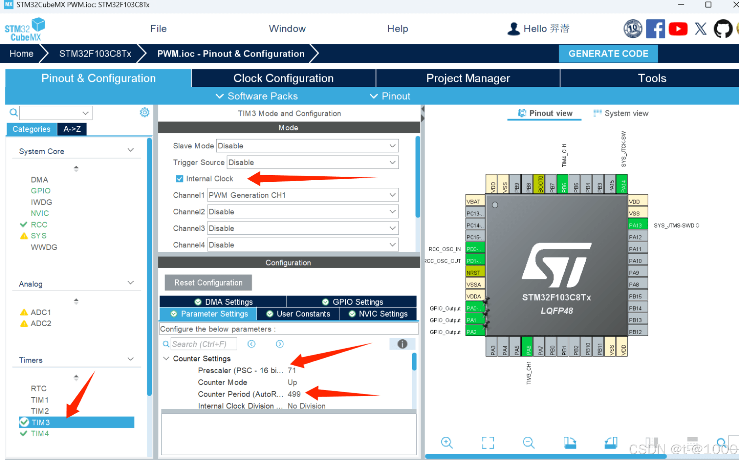
Task: Go to next parameter search result arrow
Action: (280, 344)
